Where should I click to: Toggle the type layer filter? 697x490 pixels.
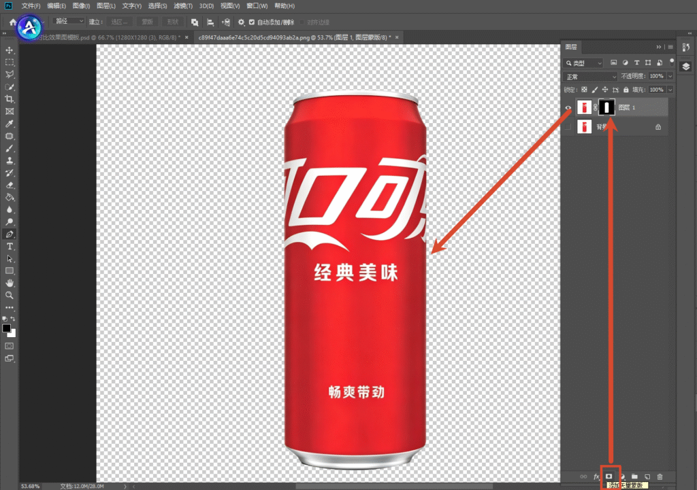pyautogui.click(x=636, y=63)
